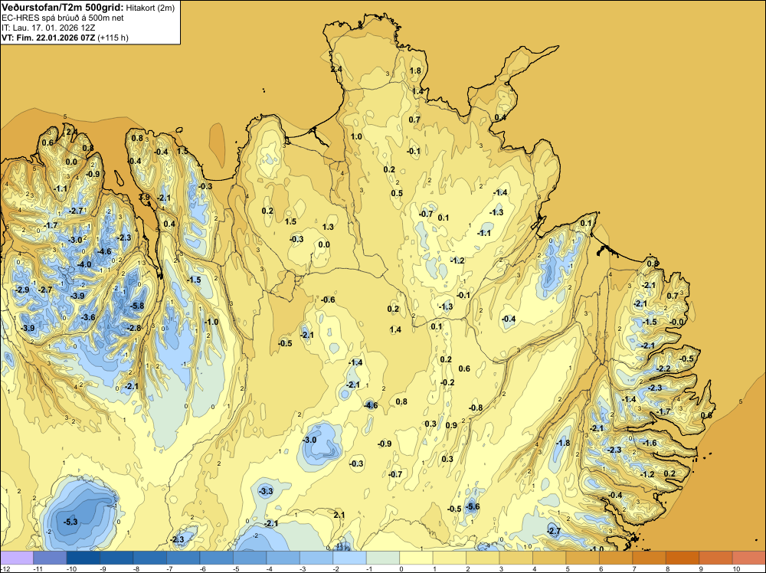Click the -0.8 temperature label

(x=476, y=408)
